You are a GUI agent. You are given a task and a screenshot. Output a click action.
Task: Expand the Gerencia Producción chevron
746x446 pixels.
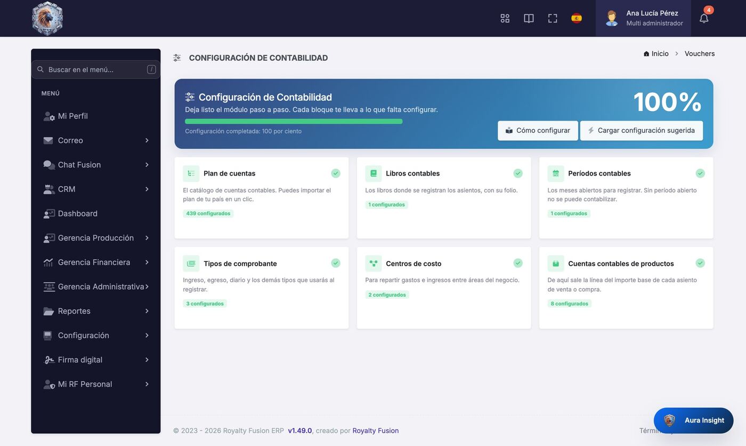tap(147, 238)
